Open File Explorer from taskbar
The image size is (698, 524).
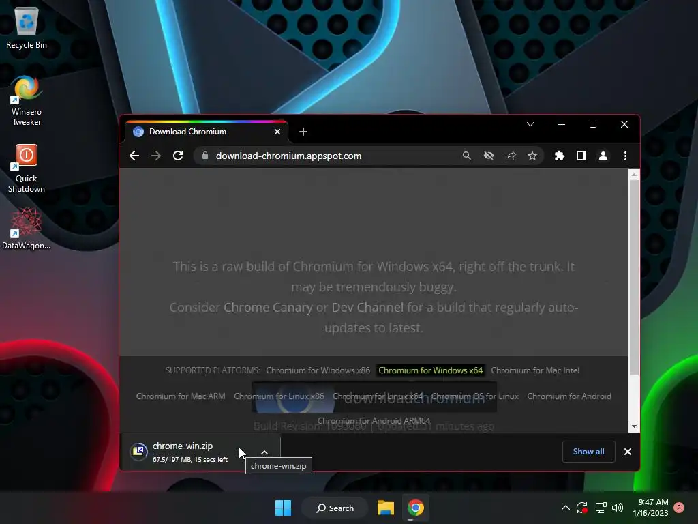click(x=386, y=508)
